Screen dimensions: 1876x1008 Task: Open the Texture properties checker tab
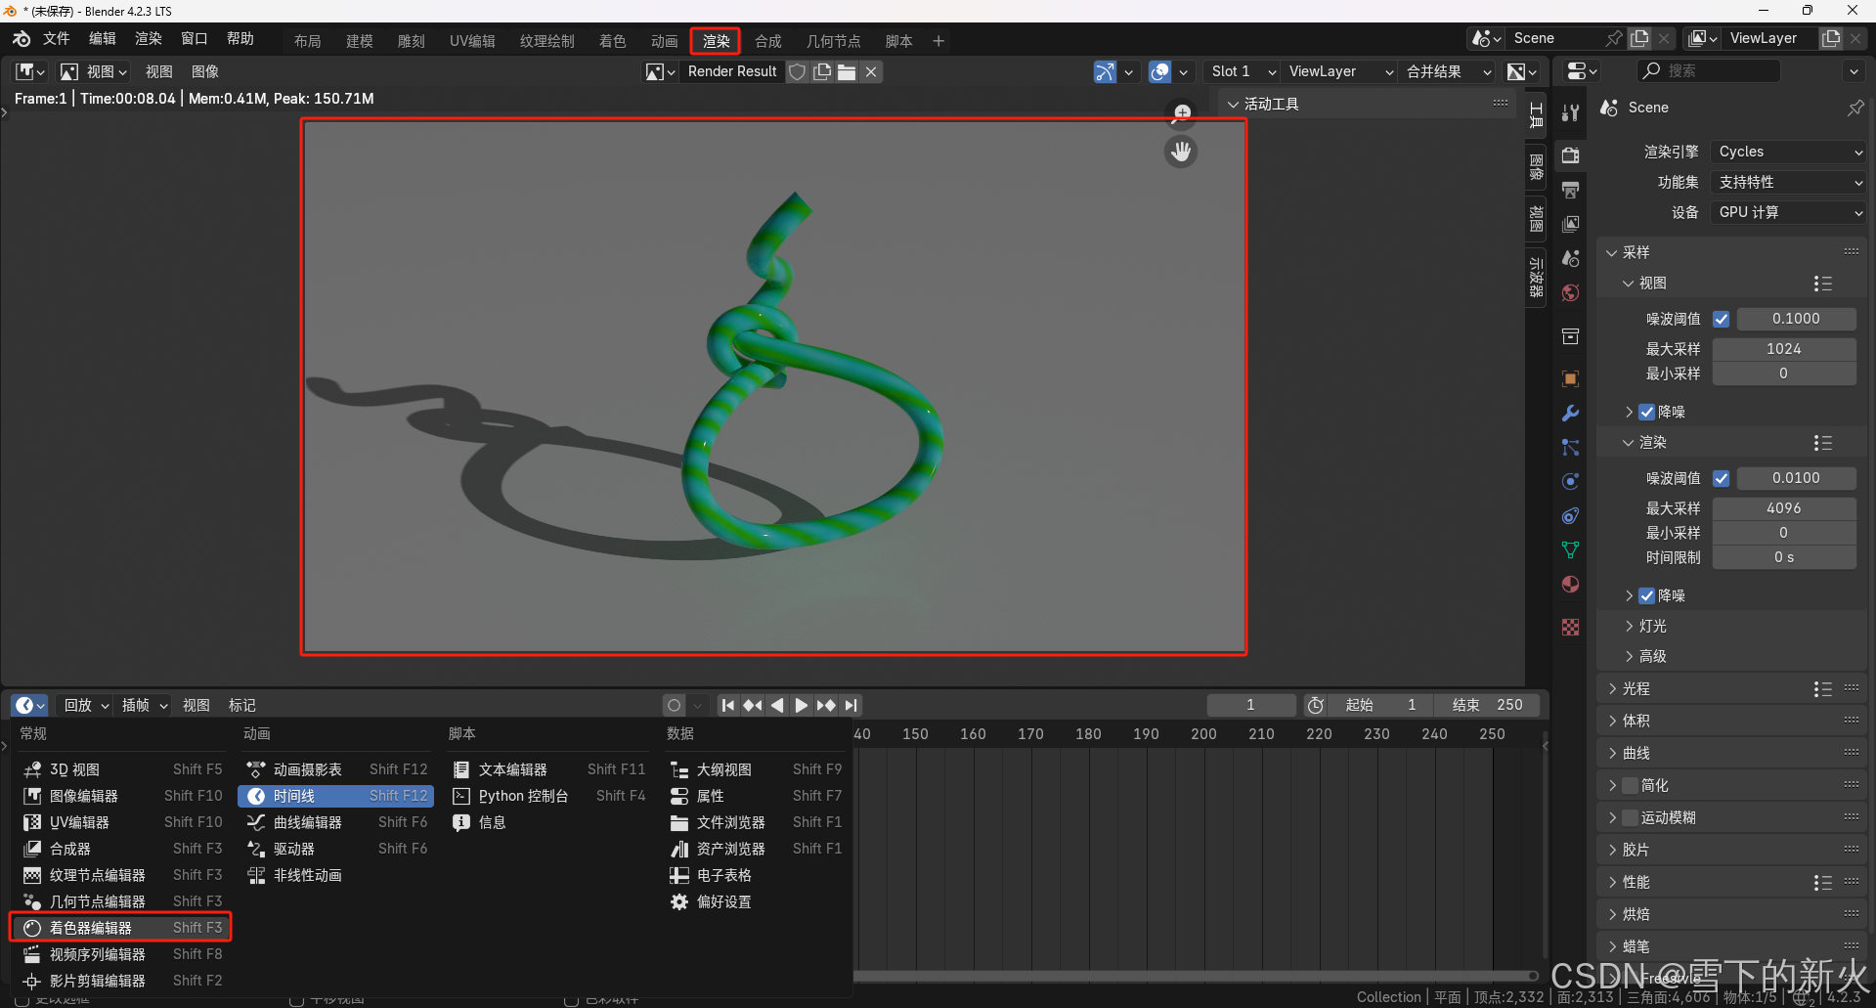tap(1570, 627)
